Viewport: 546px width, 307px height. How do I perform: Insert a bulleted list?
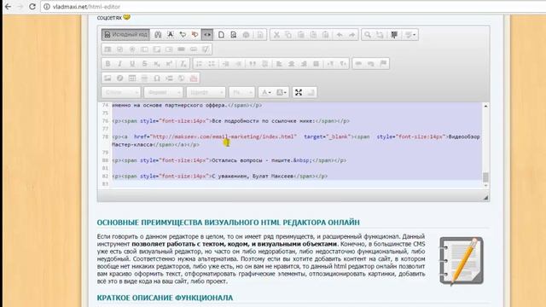click(212, 64)
